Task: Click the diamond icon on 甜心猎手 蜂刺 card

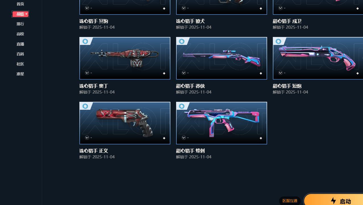Action: tap(261, 138)
